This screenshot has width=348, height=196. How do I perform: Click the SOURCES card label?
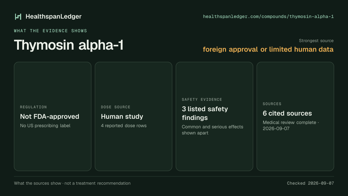272,104
